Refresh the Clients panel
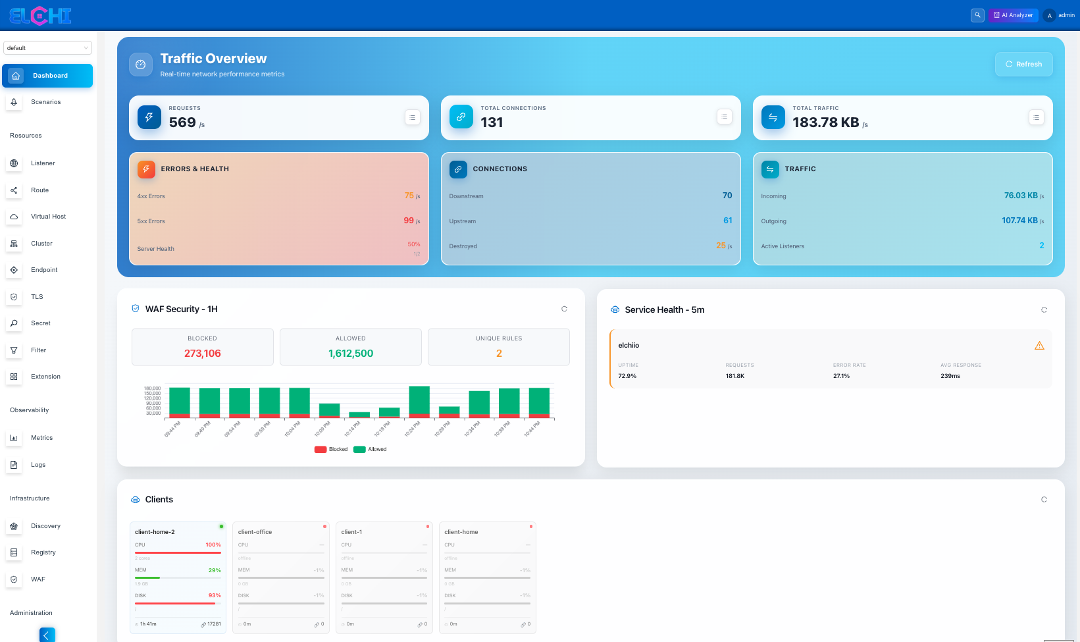1080x642 pixels. [1044, 499]
